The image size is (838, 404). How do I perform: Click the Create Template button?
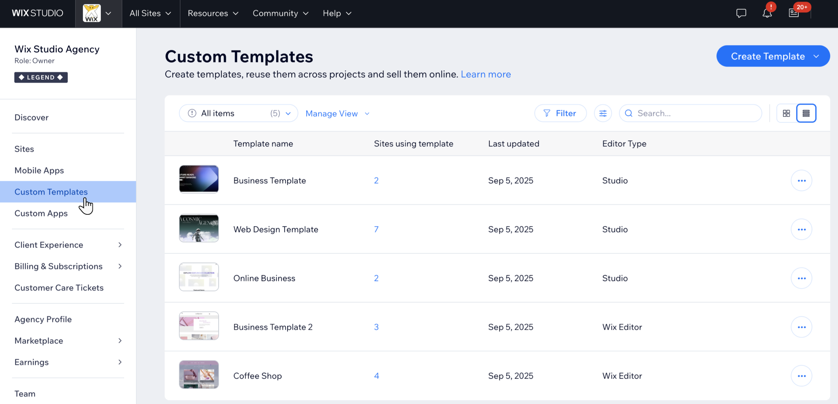coord(768,56)
